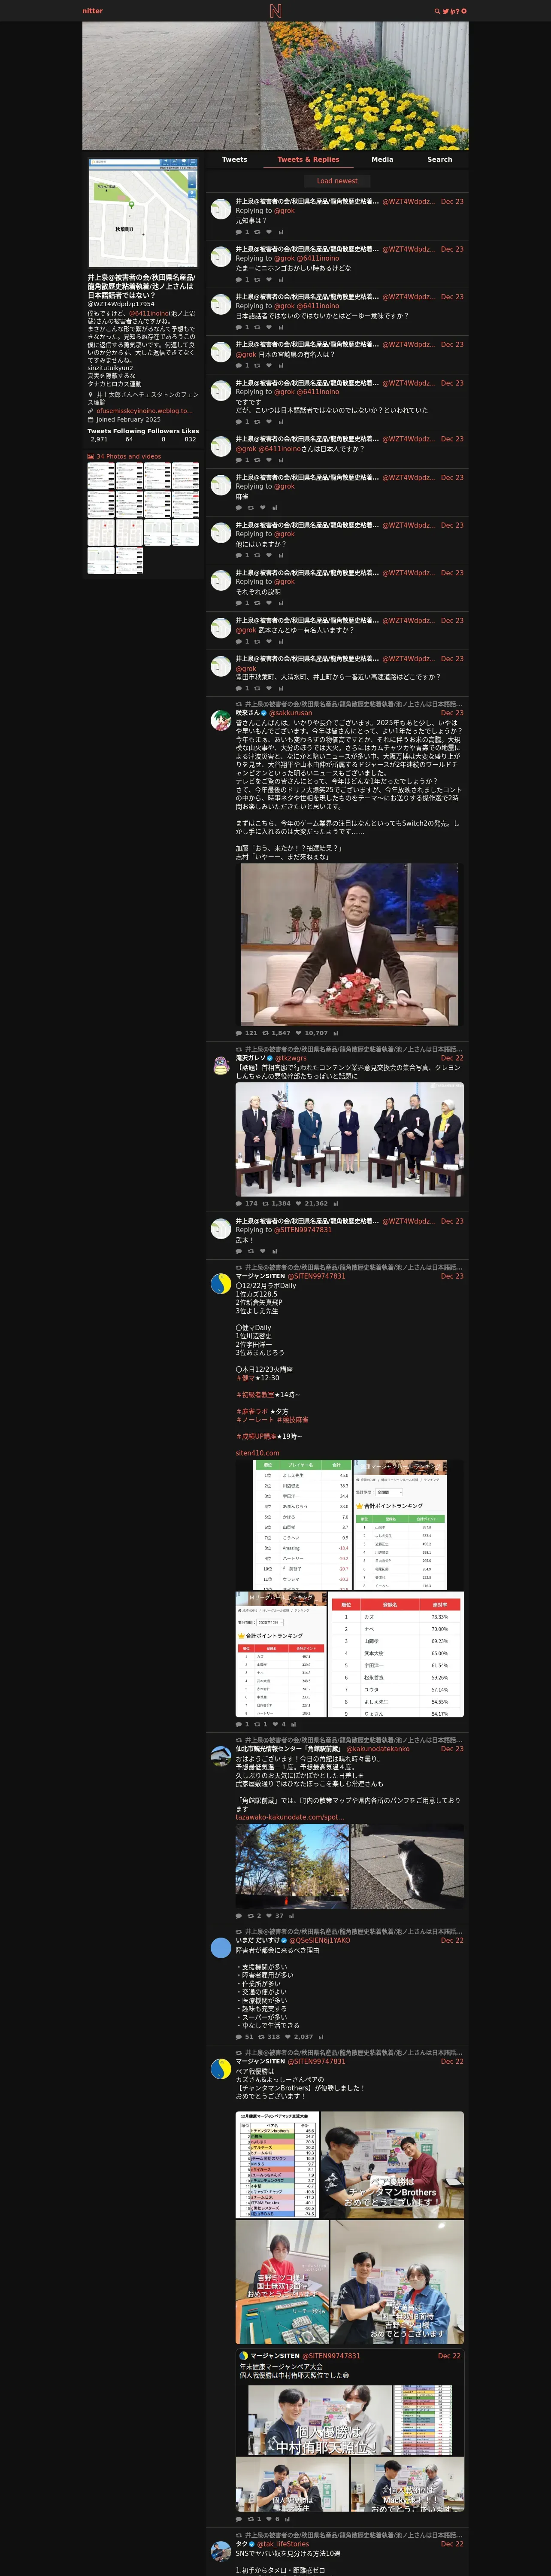
Task: Click retweet icon on 麻雀 tweet
Action: click(250, 507)
